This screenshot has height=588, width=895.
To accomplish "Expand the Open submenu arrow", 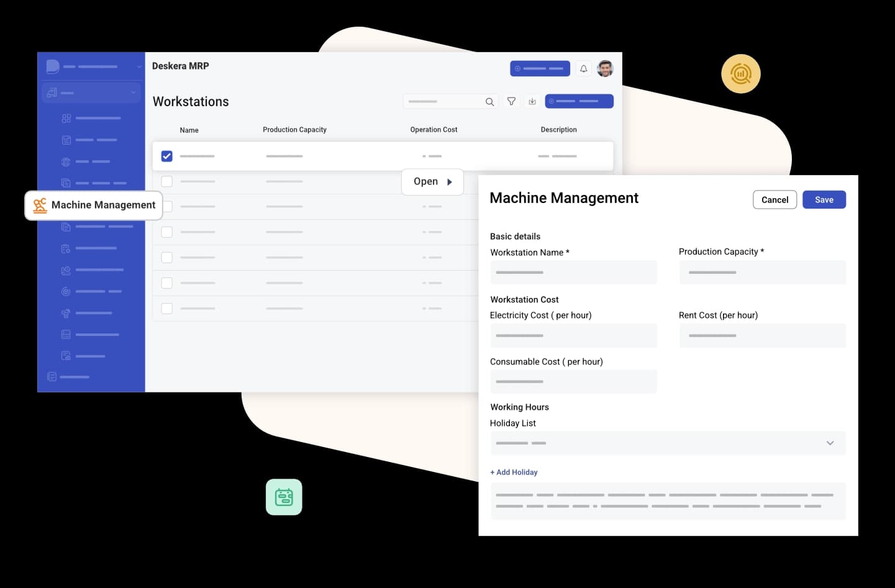I will click(450, 182).
